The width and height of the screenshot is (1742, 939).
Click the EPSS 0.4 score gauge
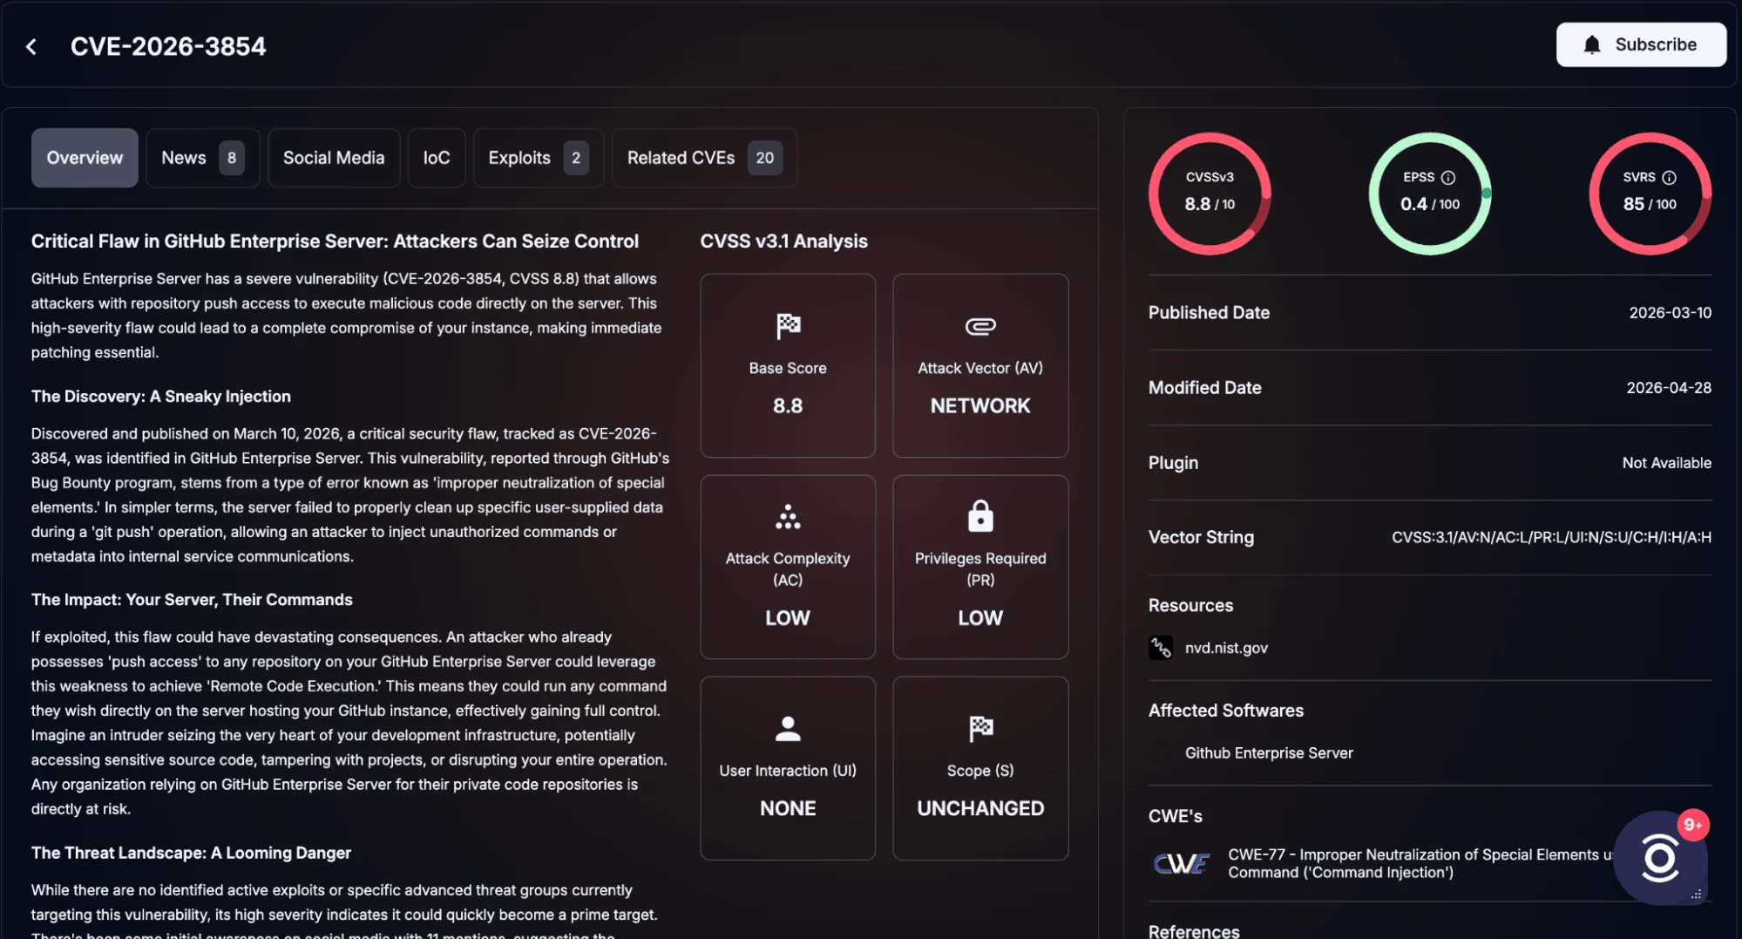point(1430,194)
